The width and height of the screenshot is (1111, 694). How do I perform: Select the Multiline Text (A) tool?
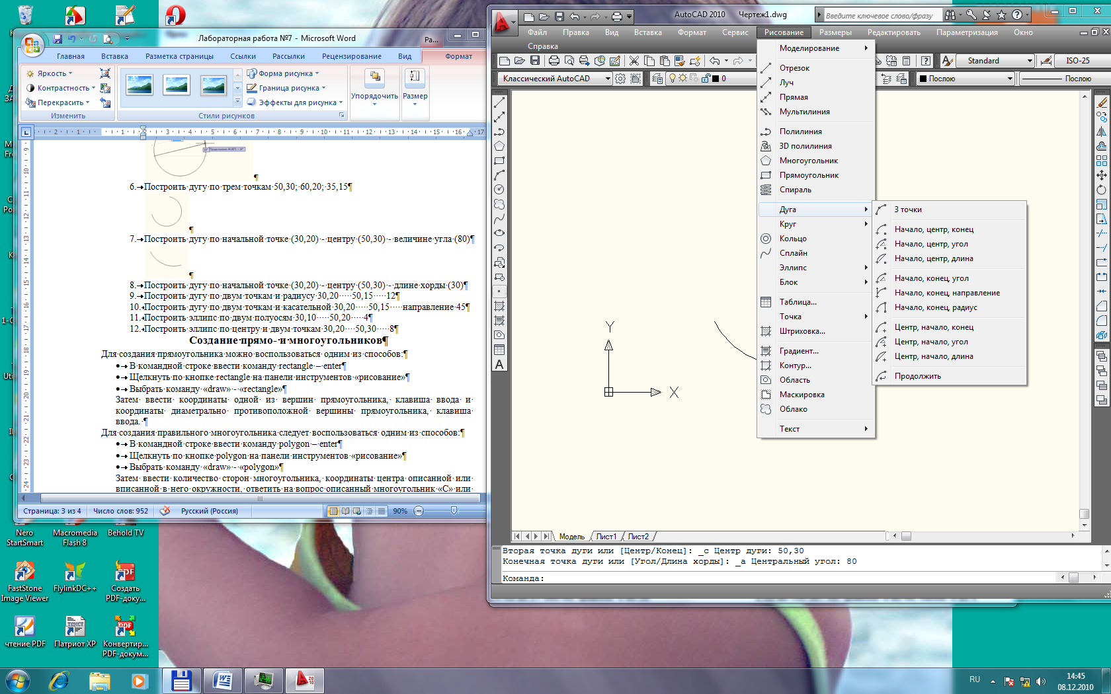coord(499,364)
